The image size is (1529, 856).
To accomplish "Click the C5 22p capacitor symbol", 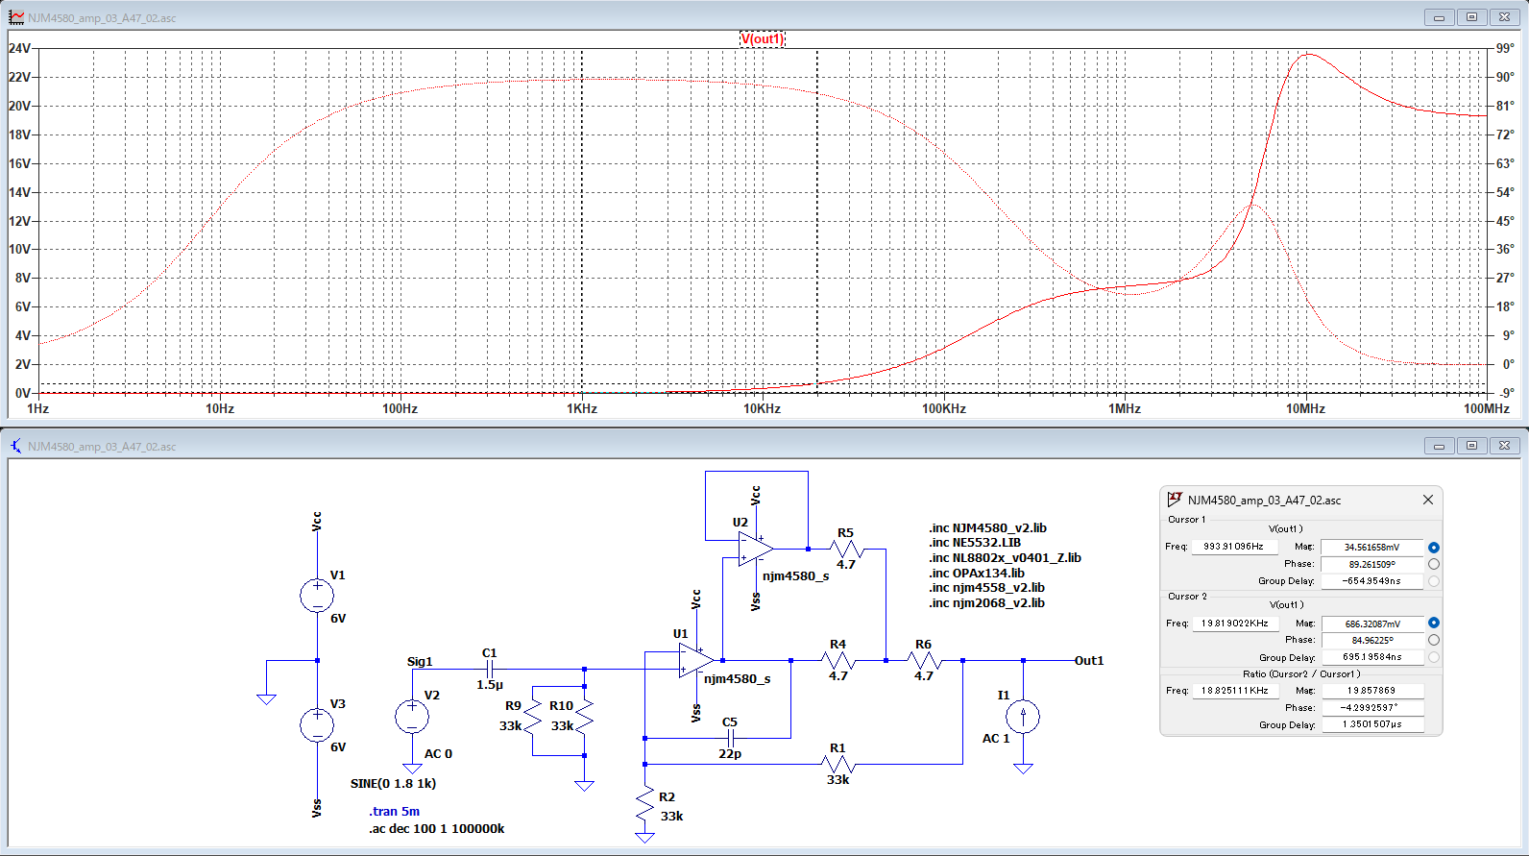I will click(x=730, y=738).
